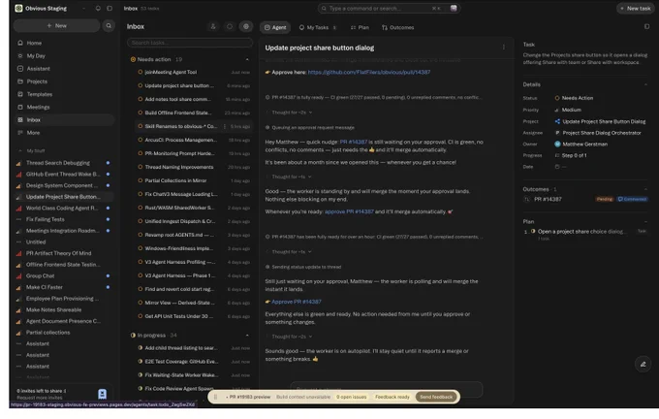The image size is (659, 419).
Task: Expand the 'Thought for ~2s' after the PR ready line
Action: 290,113
